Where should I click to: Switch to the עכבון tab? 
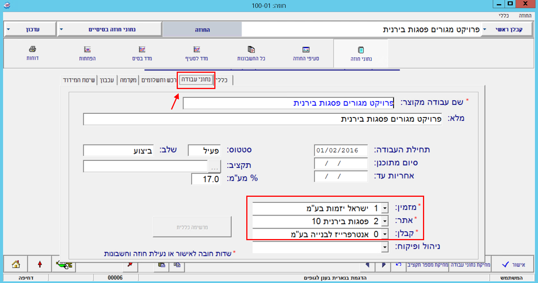tap(107, 80)
